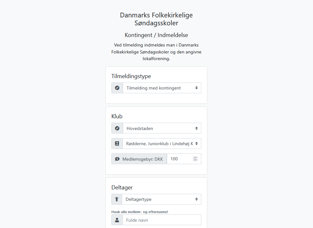This screenshot has height=228, width=313.
Task: Click the 'Danmarks Folkekirkelige Søndagsskoler' title
Action: (x=156, y=19)
